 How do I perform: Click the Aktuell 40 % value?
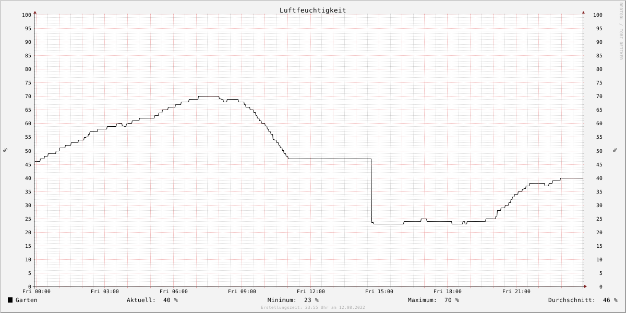coord(171,300)
